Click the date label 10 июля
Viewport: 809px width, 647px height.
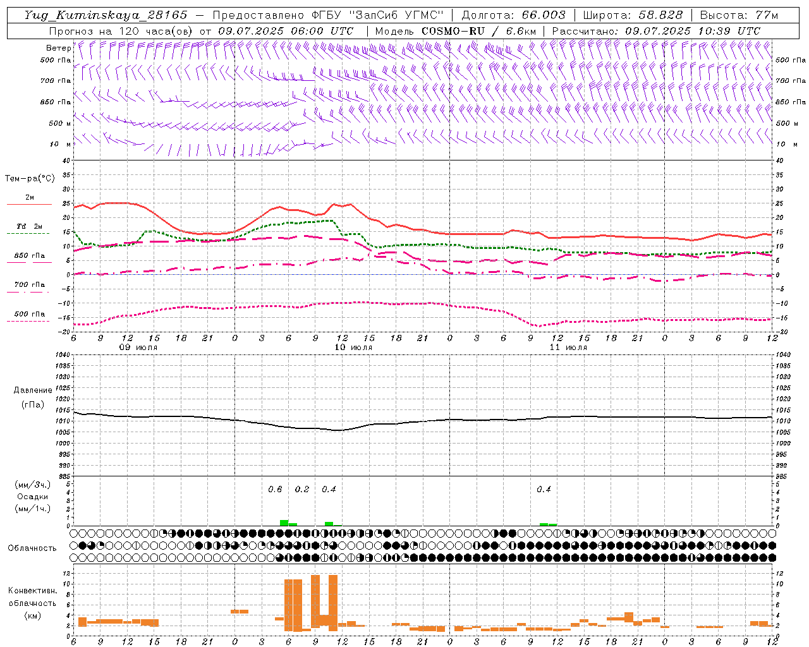[x=353, y=348]
